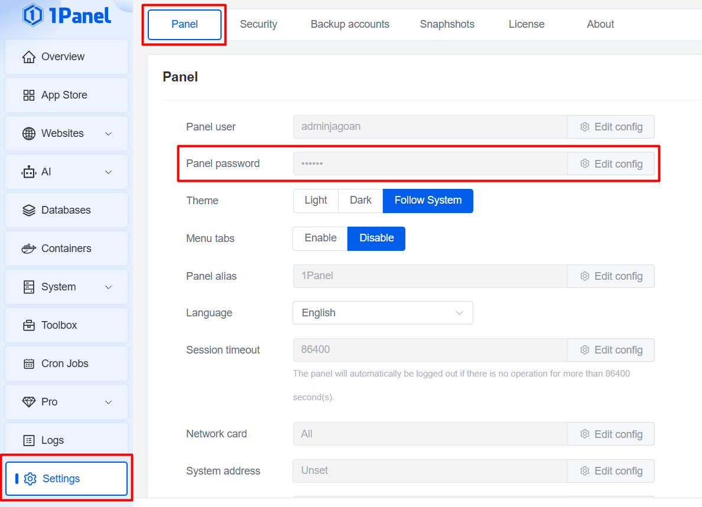This screenshot has height=507, width=702.
Task: Expand the Pro menu chevron
Action: [x=108, y=402]
